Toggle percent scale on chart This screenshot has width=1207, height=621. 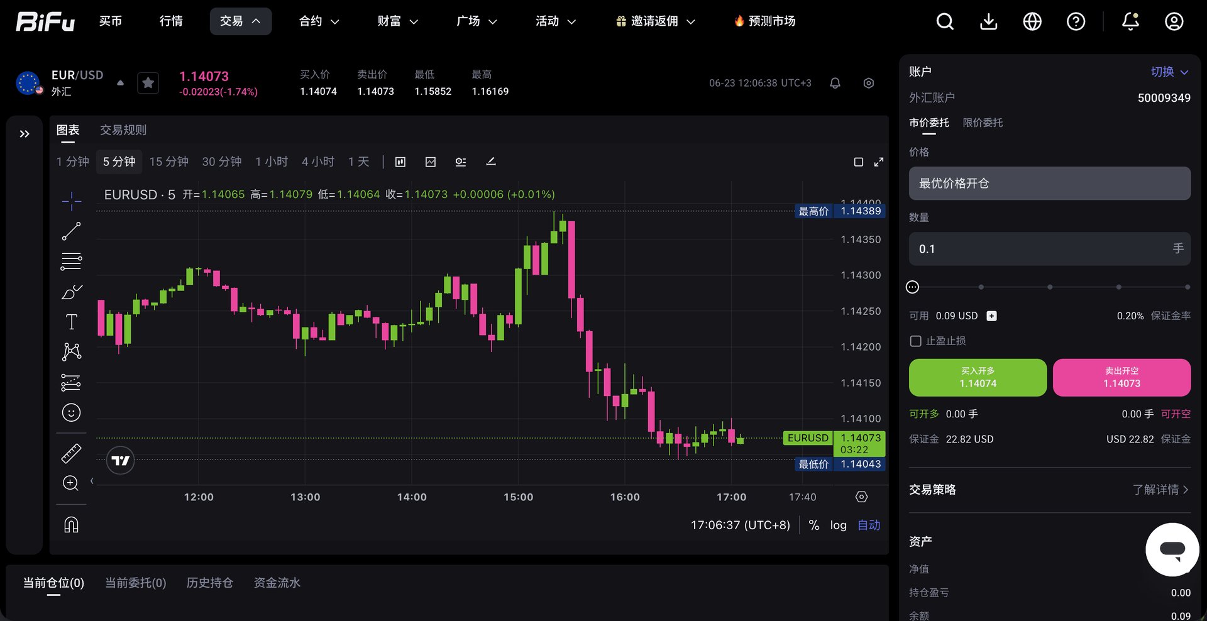coord(813,525)
